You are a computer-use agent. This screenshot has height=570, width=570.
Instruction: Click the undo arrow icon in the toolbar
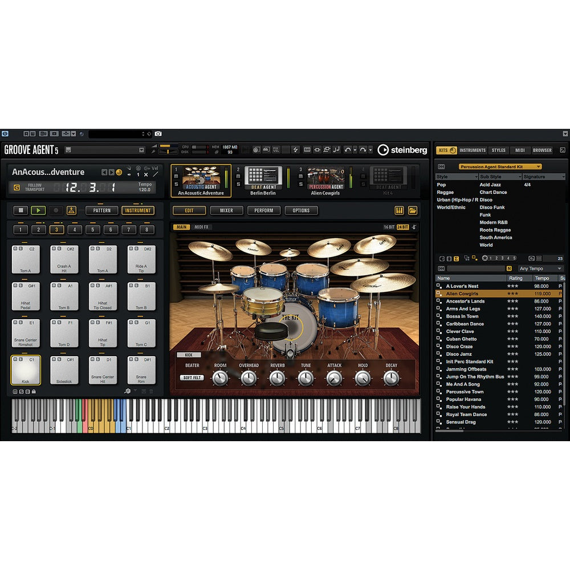pos(347,149)
